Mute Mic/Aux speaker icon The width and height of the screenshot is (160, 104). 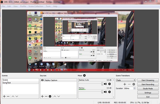point(105,92)
